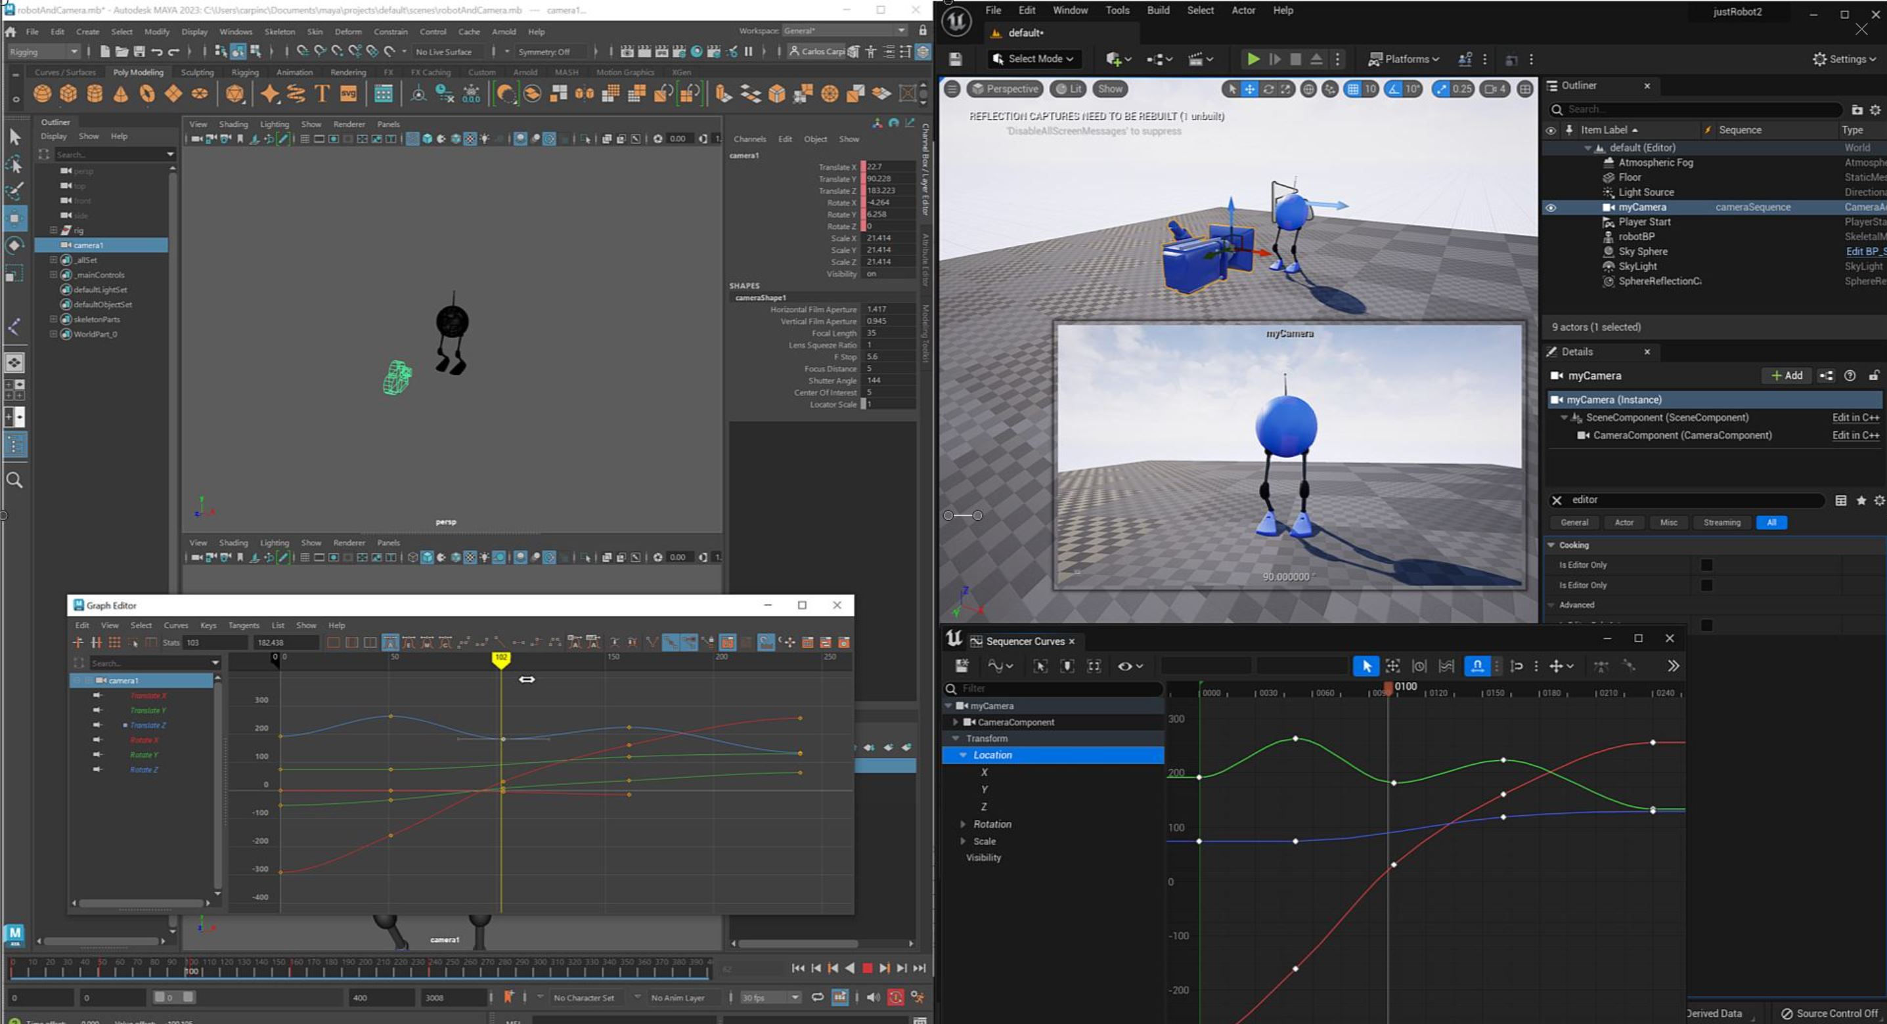1887x1024 pixels.
Task: Select the Maya polygon sphere shelf icon
Action: click(x=43, y=94)
